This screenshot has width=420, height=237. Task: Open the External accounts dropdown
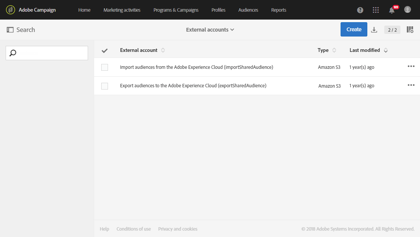(210, 29)
